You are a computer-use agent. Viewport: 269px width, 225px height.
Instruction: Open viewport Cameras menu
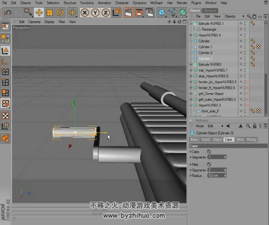coord(34,22)
